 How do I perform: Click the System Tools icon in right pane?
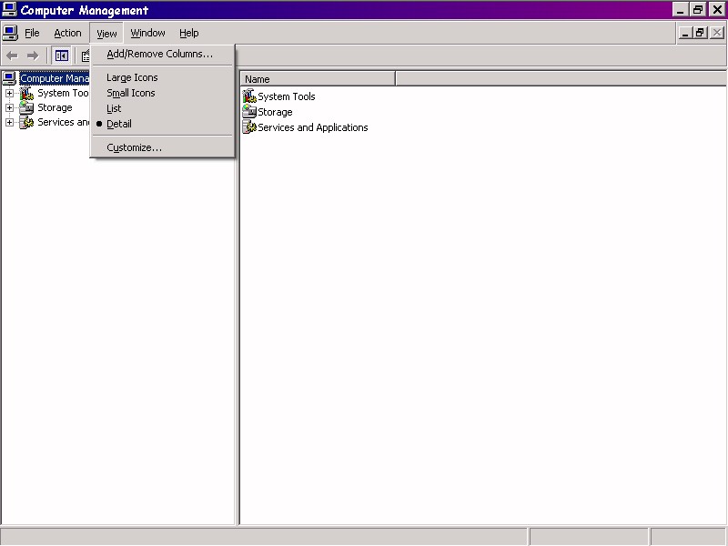[249, 96]
